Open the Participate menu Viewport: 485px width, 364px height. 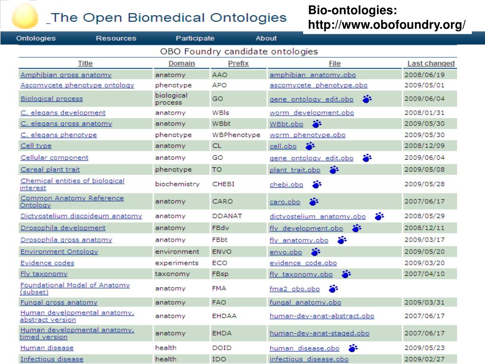pyautogui.click(x=195, y=38)
